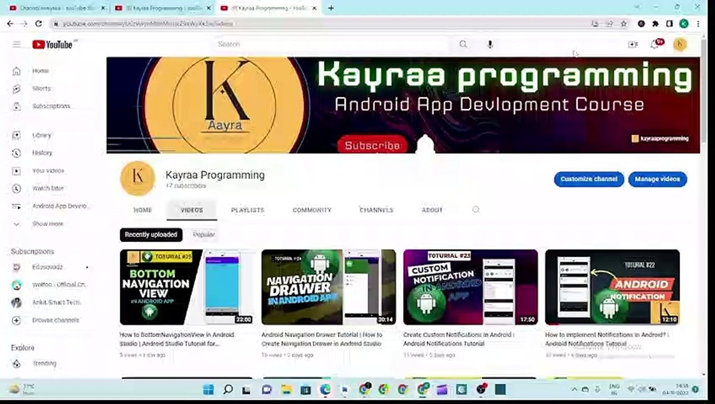
Task: Activate voice search microphone
Action: point(490,44)
